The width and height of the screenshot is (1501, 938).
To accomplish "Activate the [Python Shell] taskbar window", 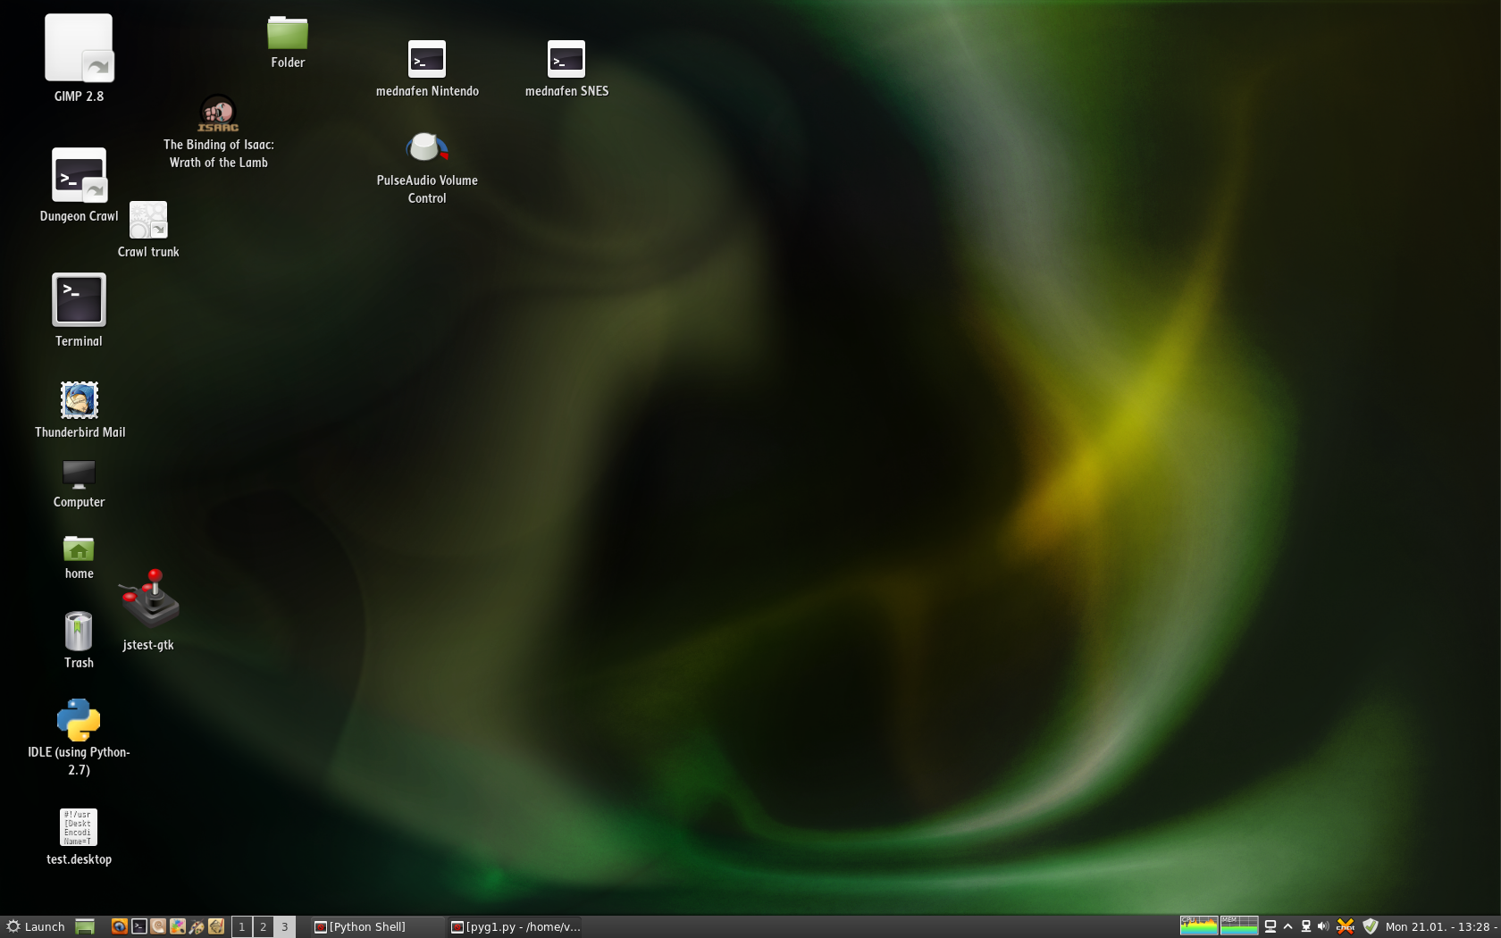I will (377, 926).
